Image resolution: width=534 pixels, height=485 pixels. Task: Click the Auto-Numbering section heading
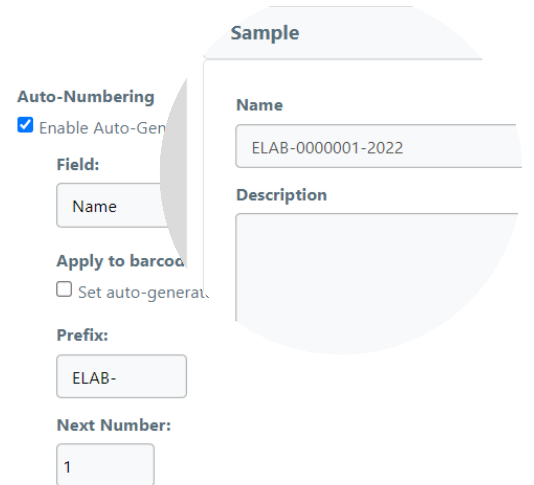(x=86, y=97)
